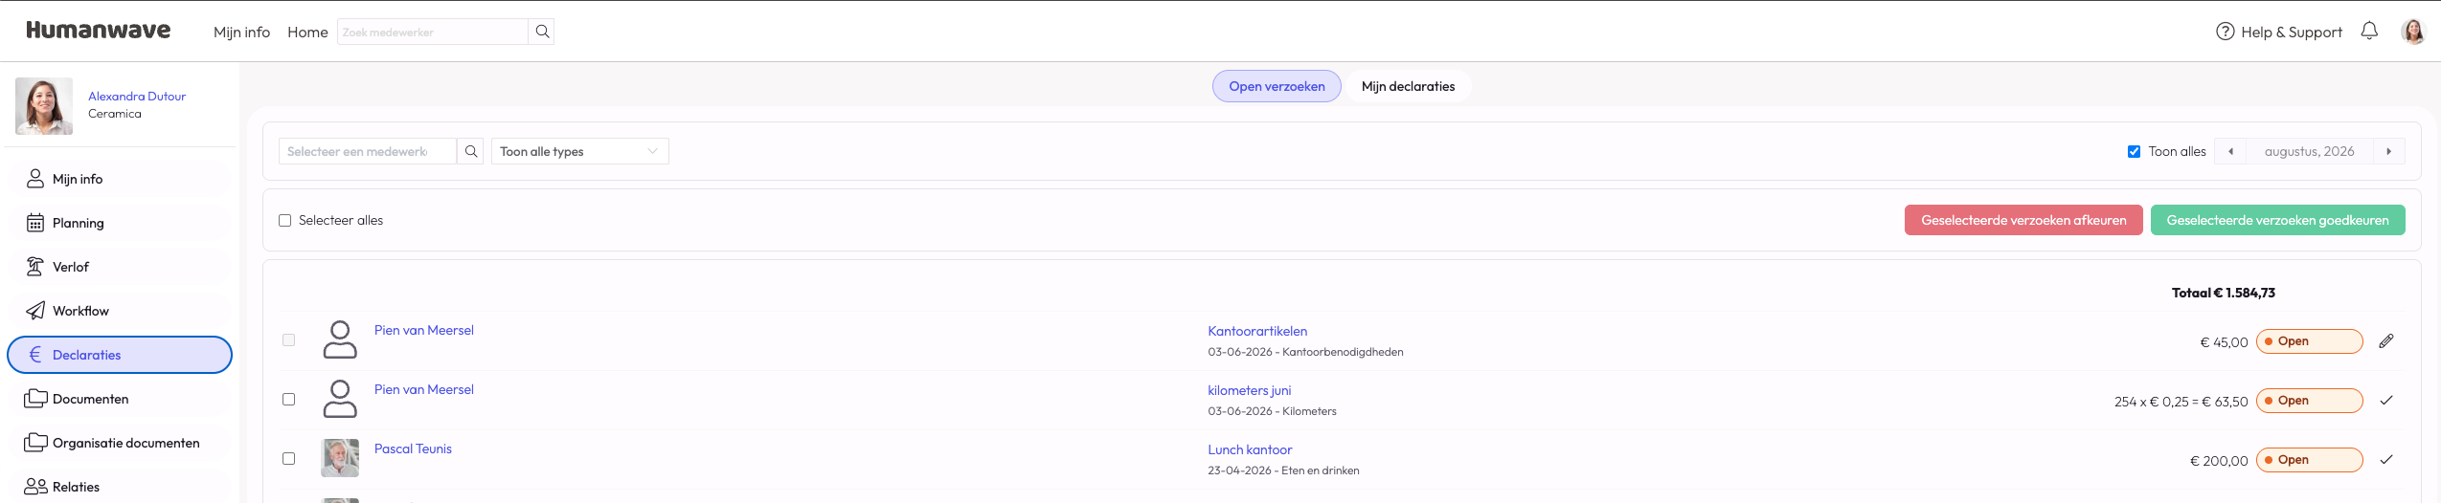Tick the checkbox for Lunch kantoor row

pyautogui.click(x=288, y=458)
